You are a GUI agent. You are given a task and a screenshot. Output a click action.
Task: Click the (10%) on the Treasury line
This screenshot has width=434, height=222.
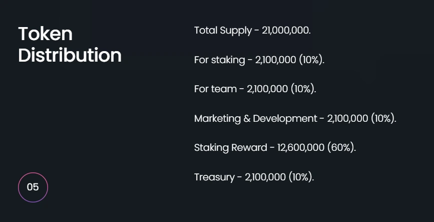301,177
